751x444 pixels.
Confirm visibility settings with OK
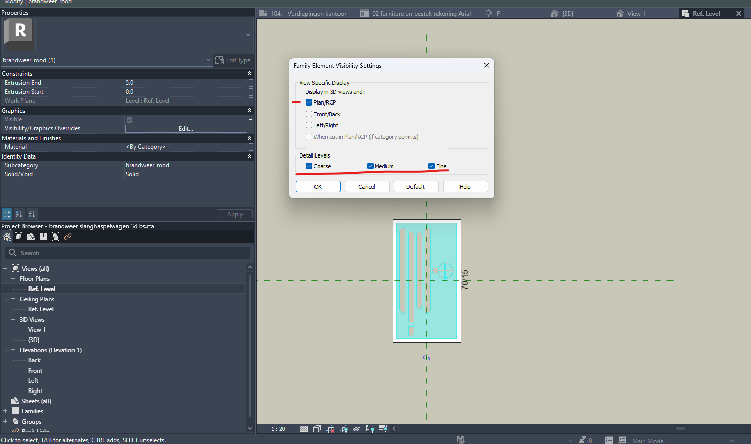tap(318, 187)
